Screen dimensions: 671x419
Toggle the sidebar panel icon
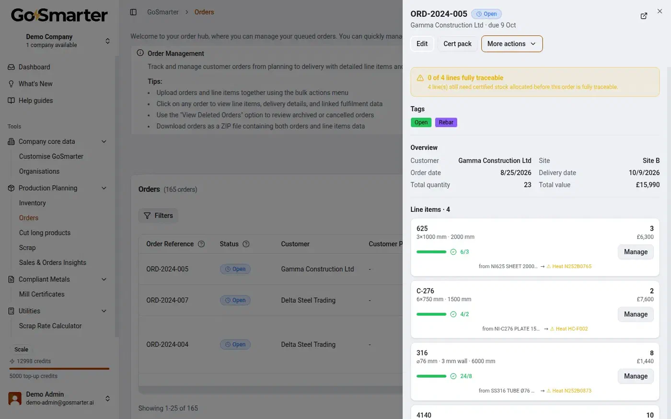coord(133,12)
